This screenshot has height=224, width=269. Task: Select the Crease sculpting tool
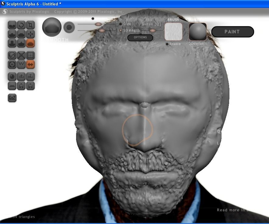point(12,25)
